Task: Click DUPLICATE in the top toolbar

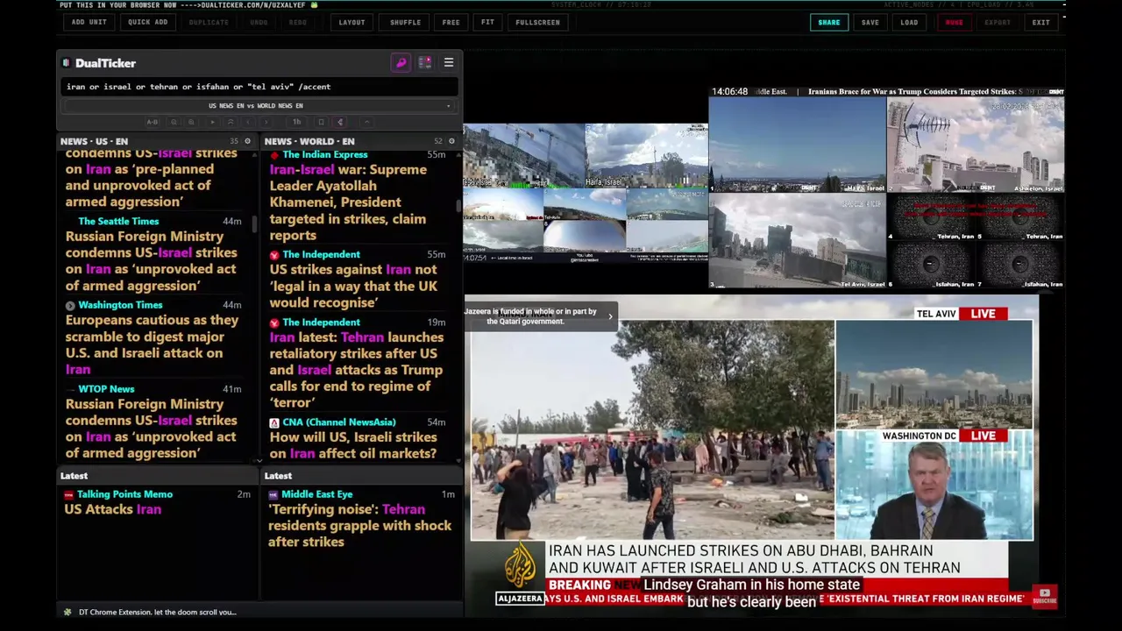Action: (x=209, y=22)
